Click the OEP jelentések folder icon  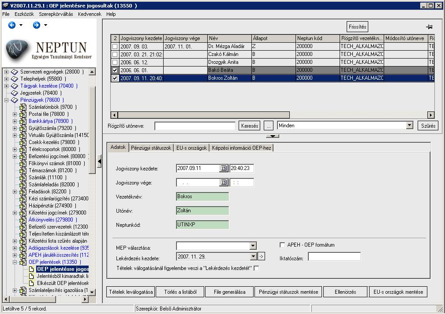pyautogui.click(x=23, y=262)
